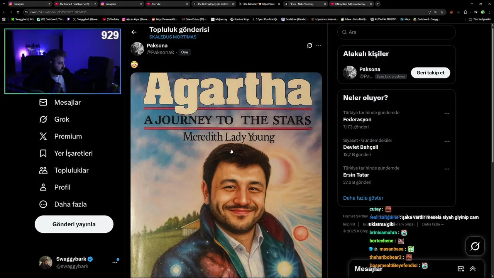
Task: Open more options for Devlet Bahçeli trend
Action: point(447,141)
